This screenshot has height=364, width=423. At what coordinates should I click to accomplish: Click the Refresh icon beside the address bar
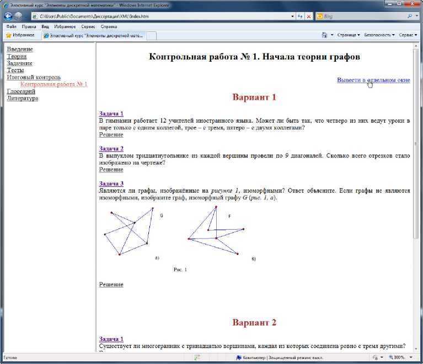(300, 17)
